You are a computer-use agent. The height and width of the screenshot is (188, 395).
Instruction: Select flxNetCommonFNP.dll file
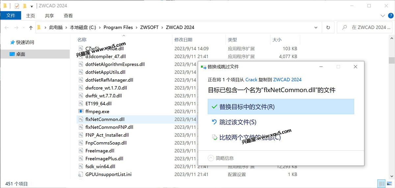[x=109, y=127]
